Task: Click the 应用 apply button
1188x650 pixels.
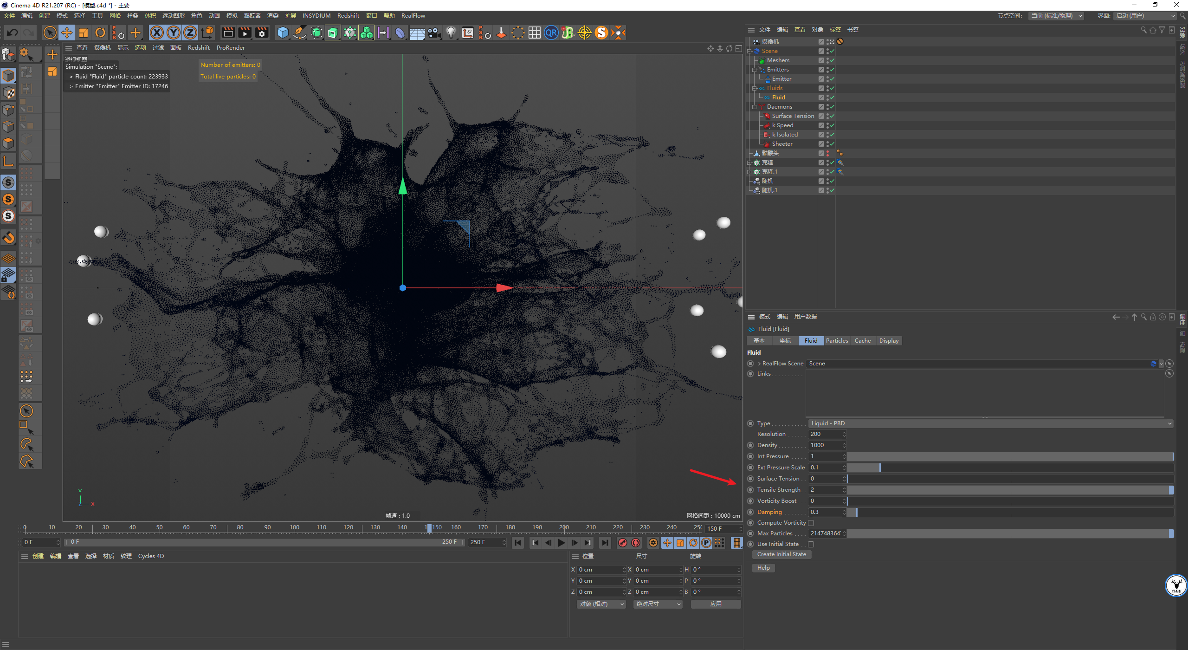Action: coord(716,604)
